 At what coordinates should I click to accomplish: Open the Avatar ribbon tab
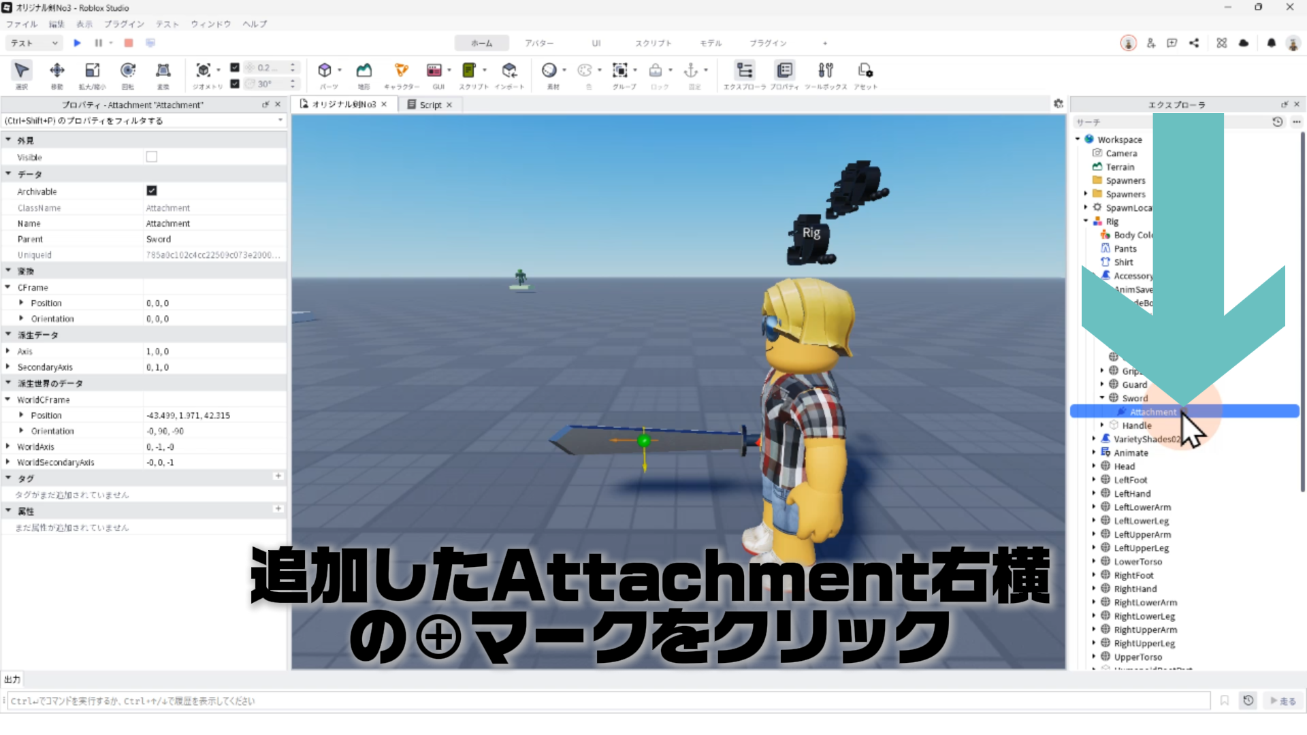coord(538,43)
